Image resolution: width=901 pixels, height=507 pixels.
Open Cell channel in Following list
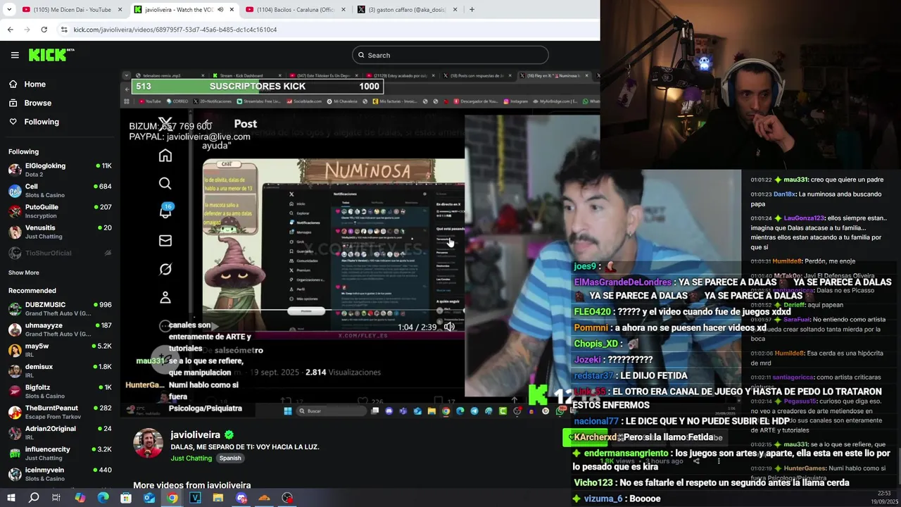60,190
